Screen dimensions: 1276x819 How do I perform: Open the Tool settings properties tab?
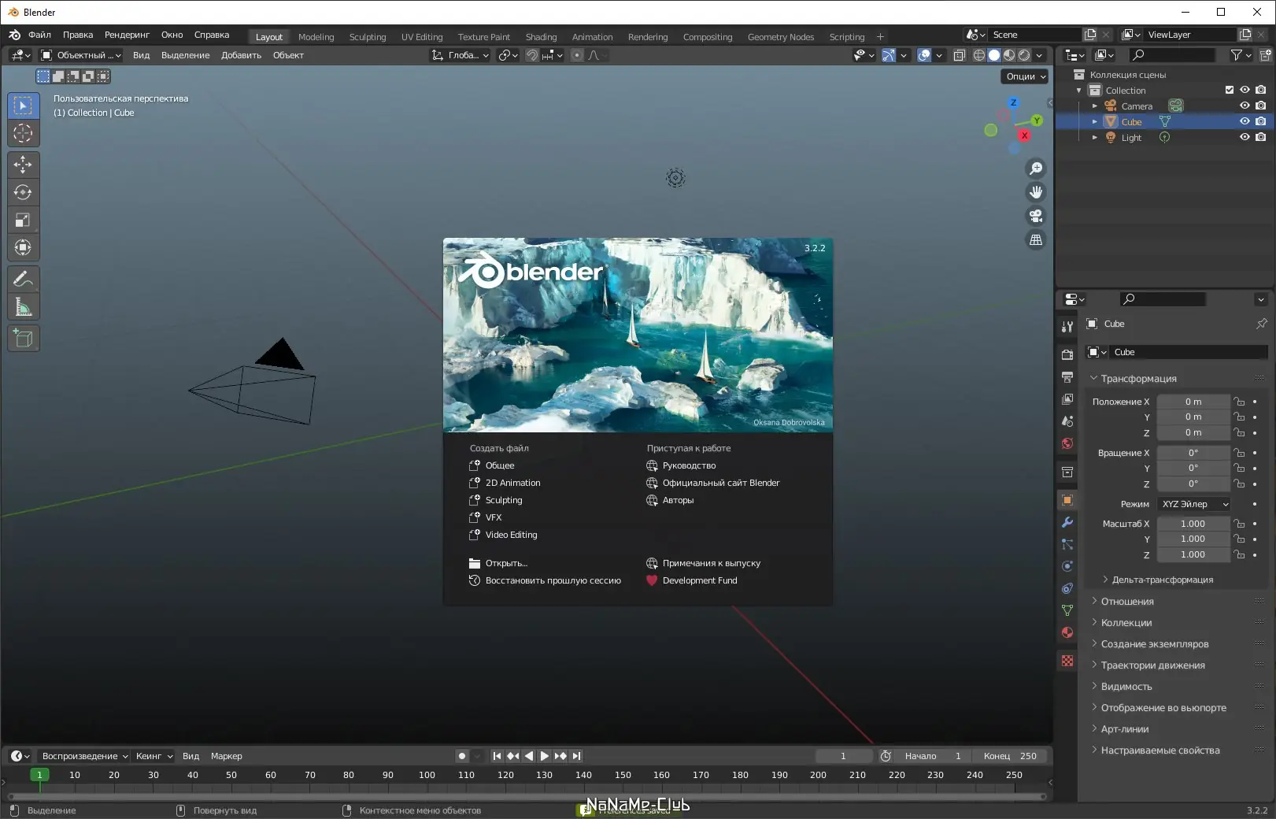(x=1067, y=326)
